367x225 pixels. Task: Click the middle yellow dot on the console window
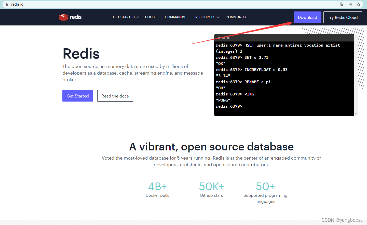coord(224,38)
